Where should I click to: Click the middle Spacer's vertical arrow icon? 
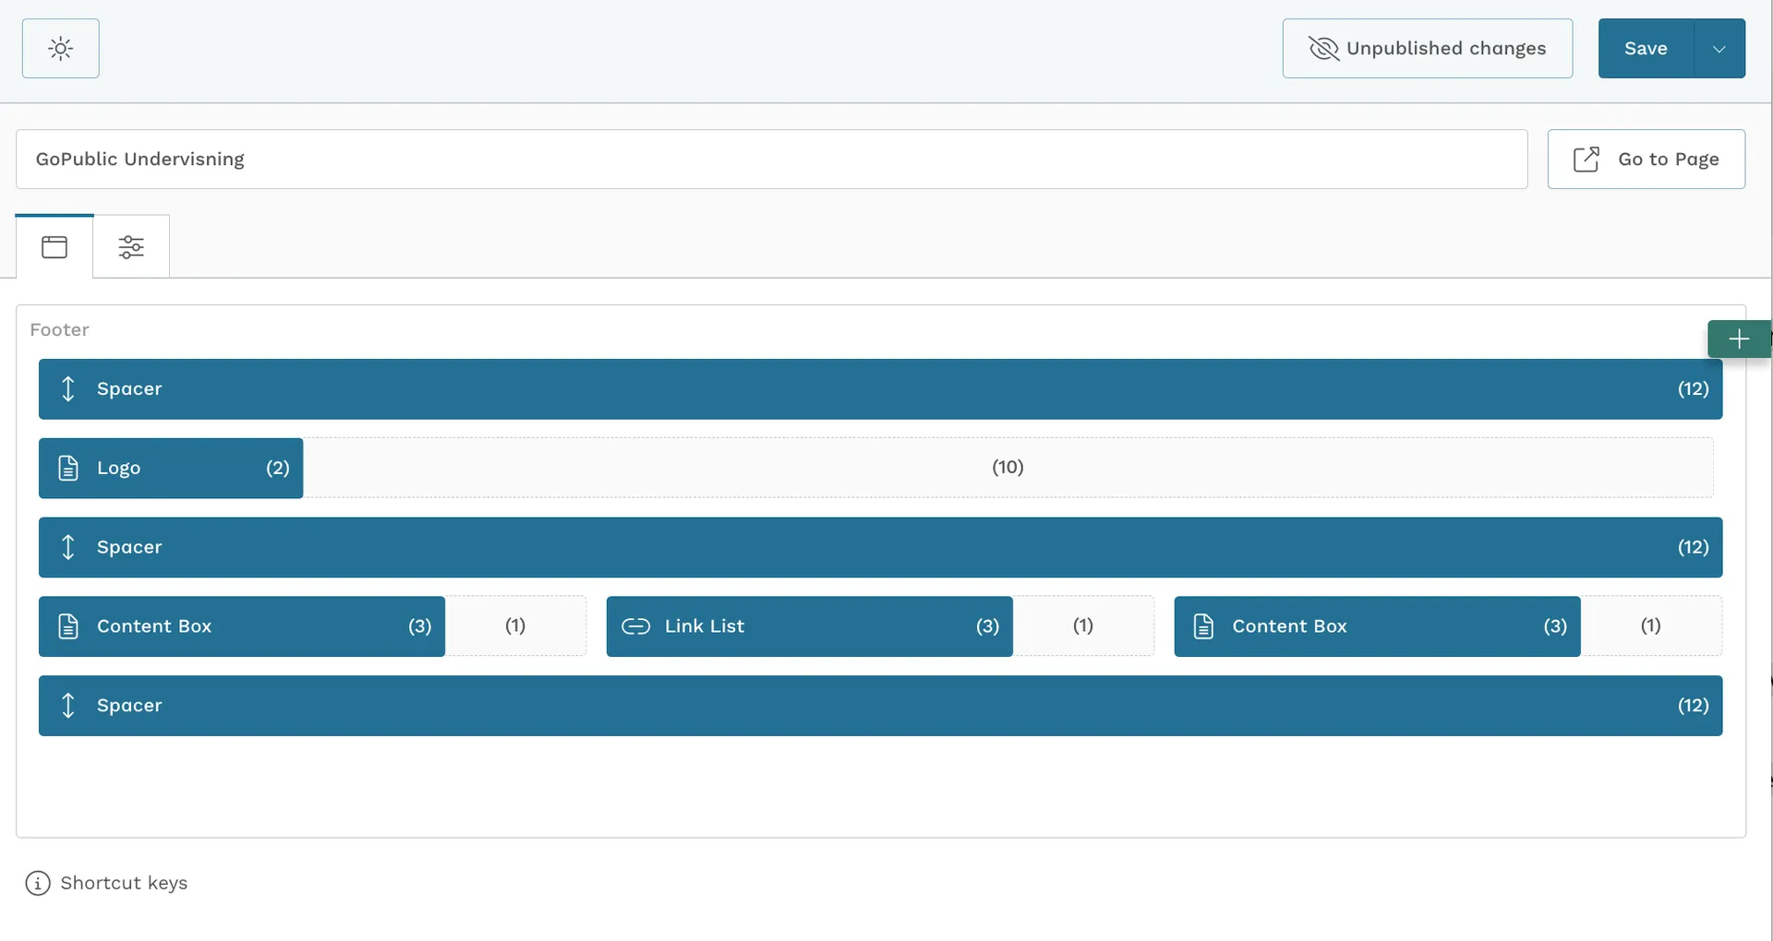(x=68, y=548)
